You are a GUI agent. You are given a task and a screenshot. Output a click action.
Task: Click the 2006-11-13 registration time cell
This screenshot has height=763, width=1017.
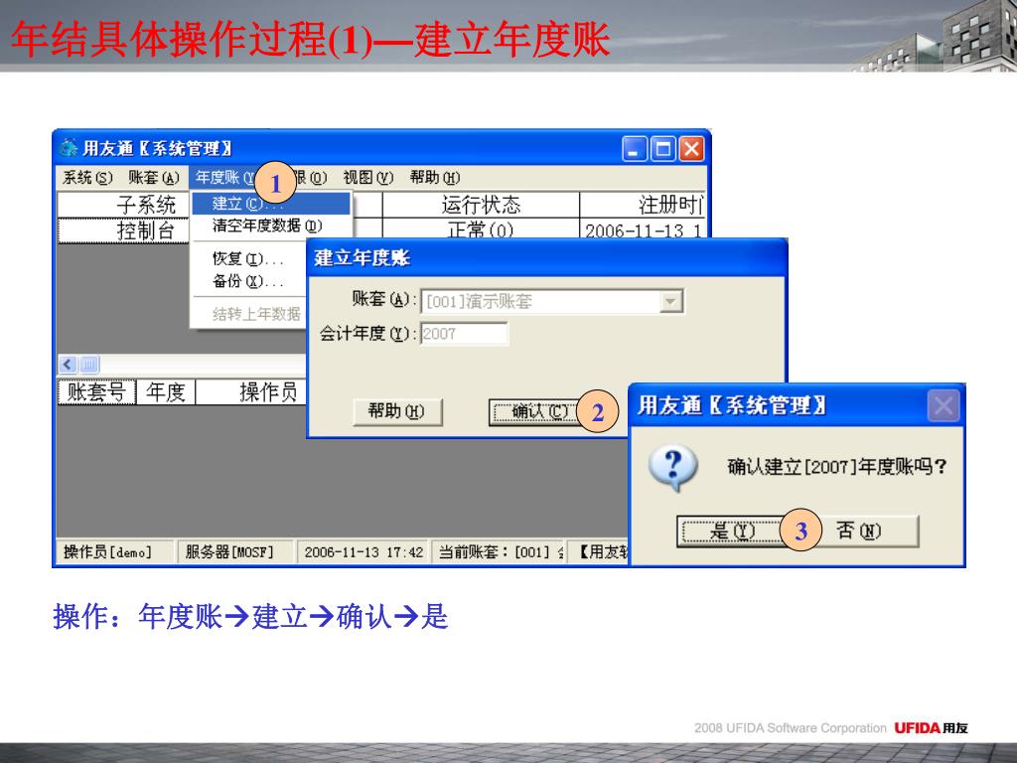(x=643, y=229)
